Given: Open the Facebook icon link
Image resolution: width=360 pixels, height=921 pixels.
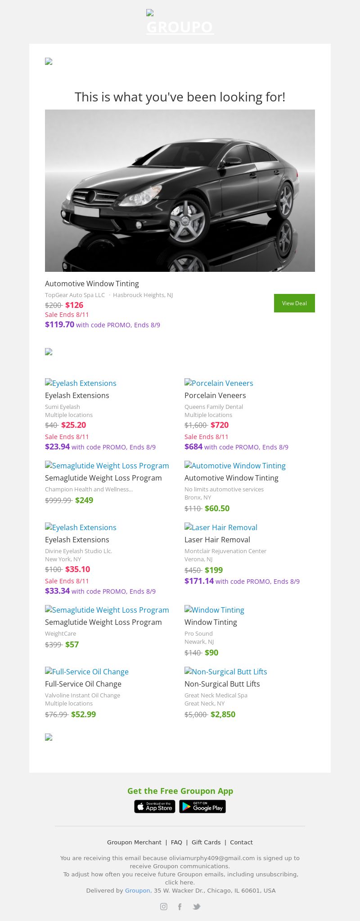Looking at the screenshot, I should [180, 907].
